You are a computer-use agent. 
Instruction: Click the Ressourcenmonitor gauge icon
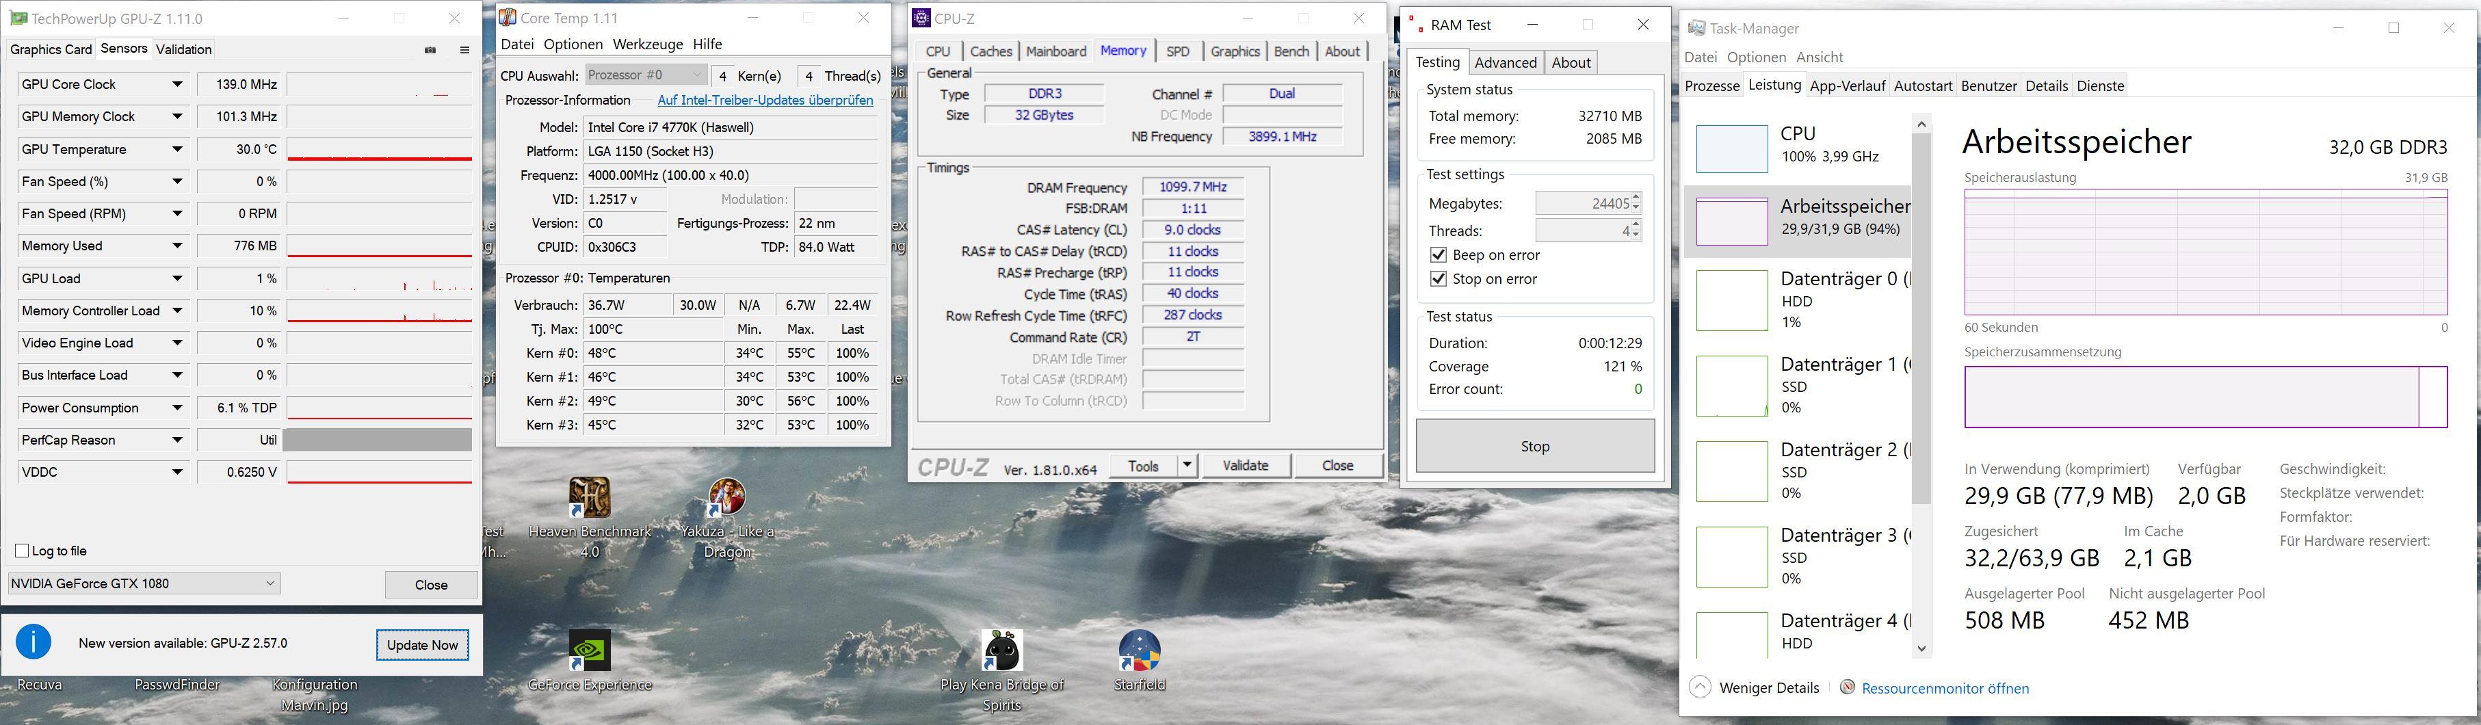click(1848, 687)
